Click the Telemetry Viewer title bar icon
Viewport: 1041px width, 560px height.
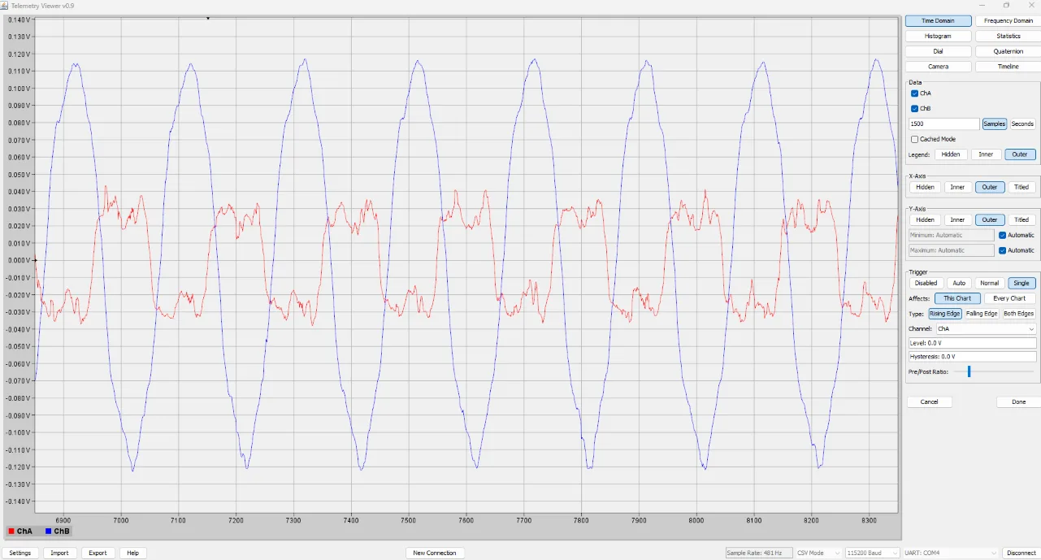pyautogui.click(x=5, y=5)
